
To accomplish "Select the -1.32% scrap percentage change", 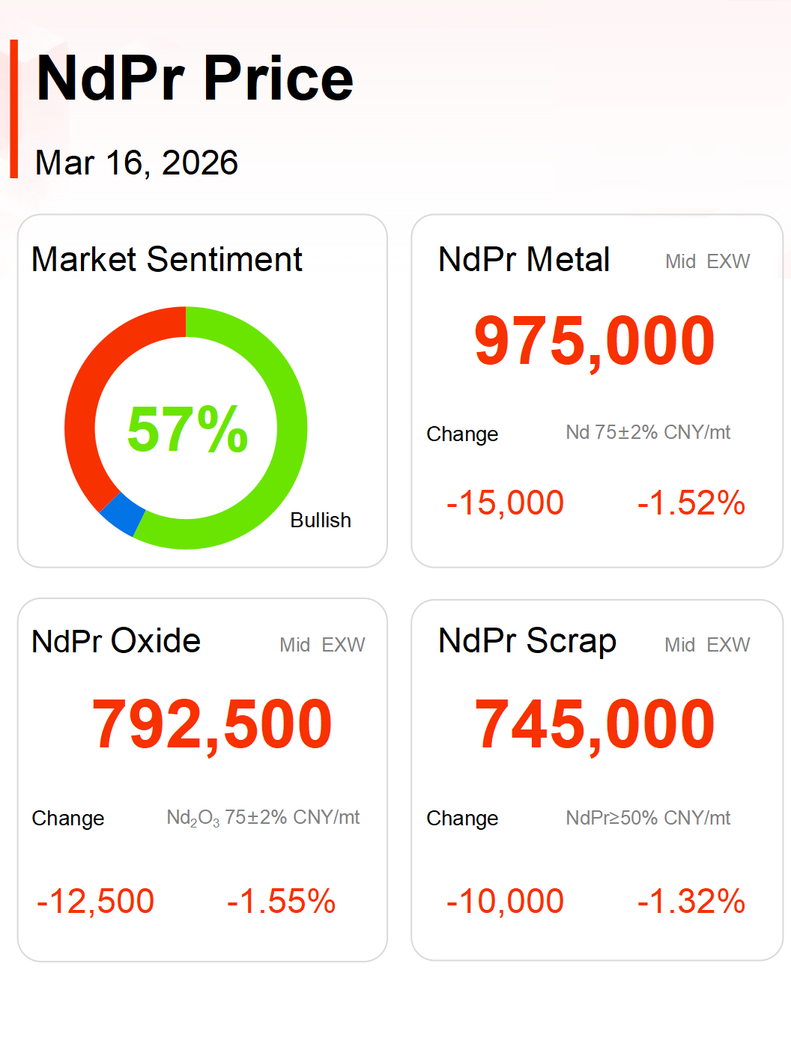I will [x=691, y=901].
